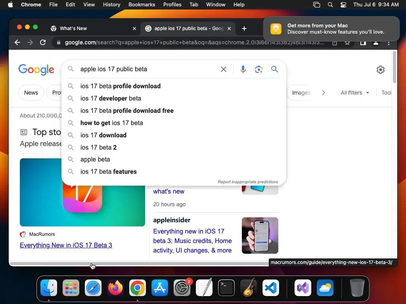This screenshot has height=304, width=406.
Task: Choose suggestion ios 17 beta features
Action: 174,172
